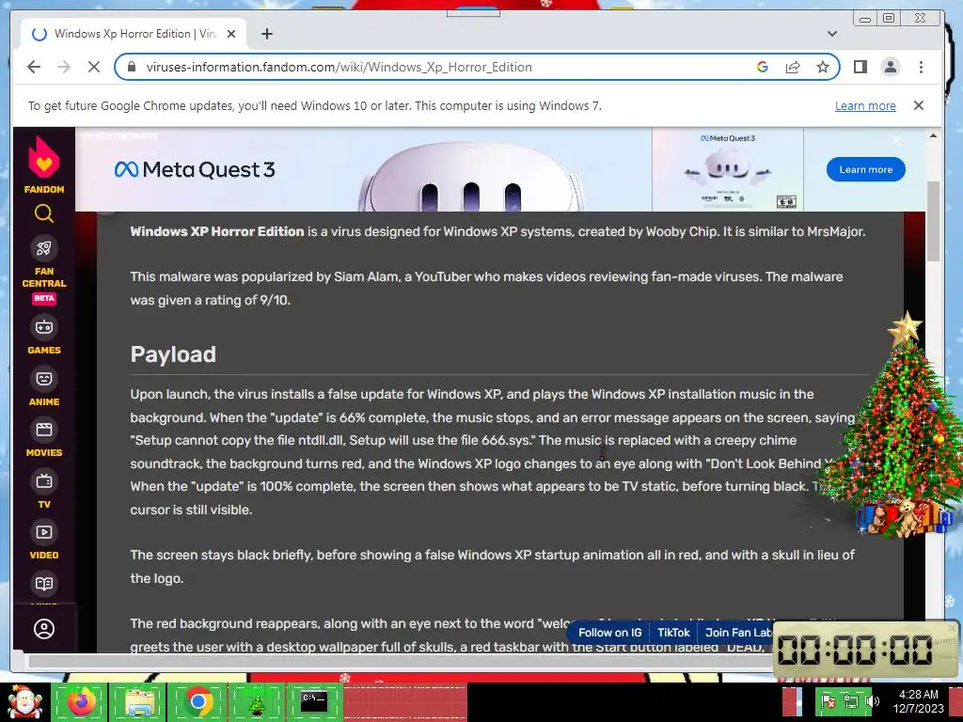The width and height of the screenshot is (963, 722).
Task: Dismiss the Chrome update notification bar
Action: [919, 105]
